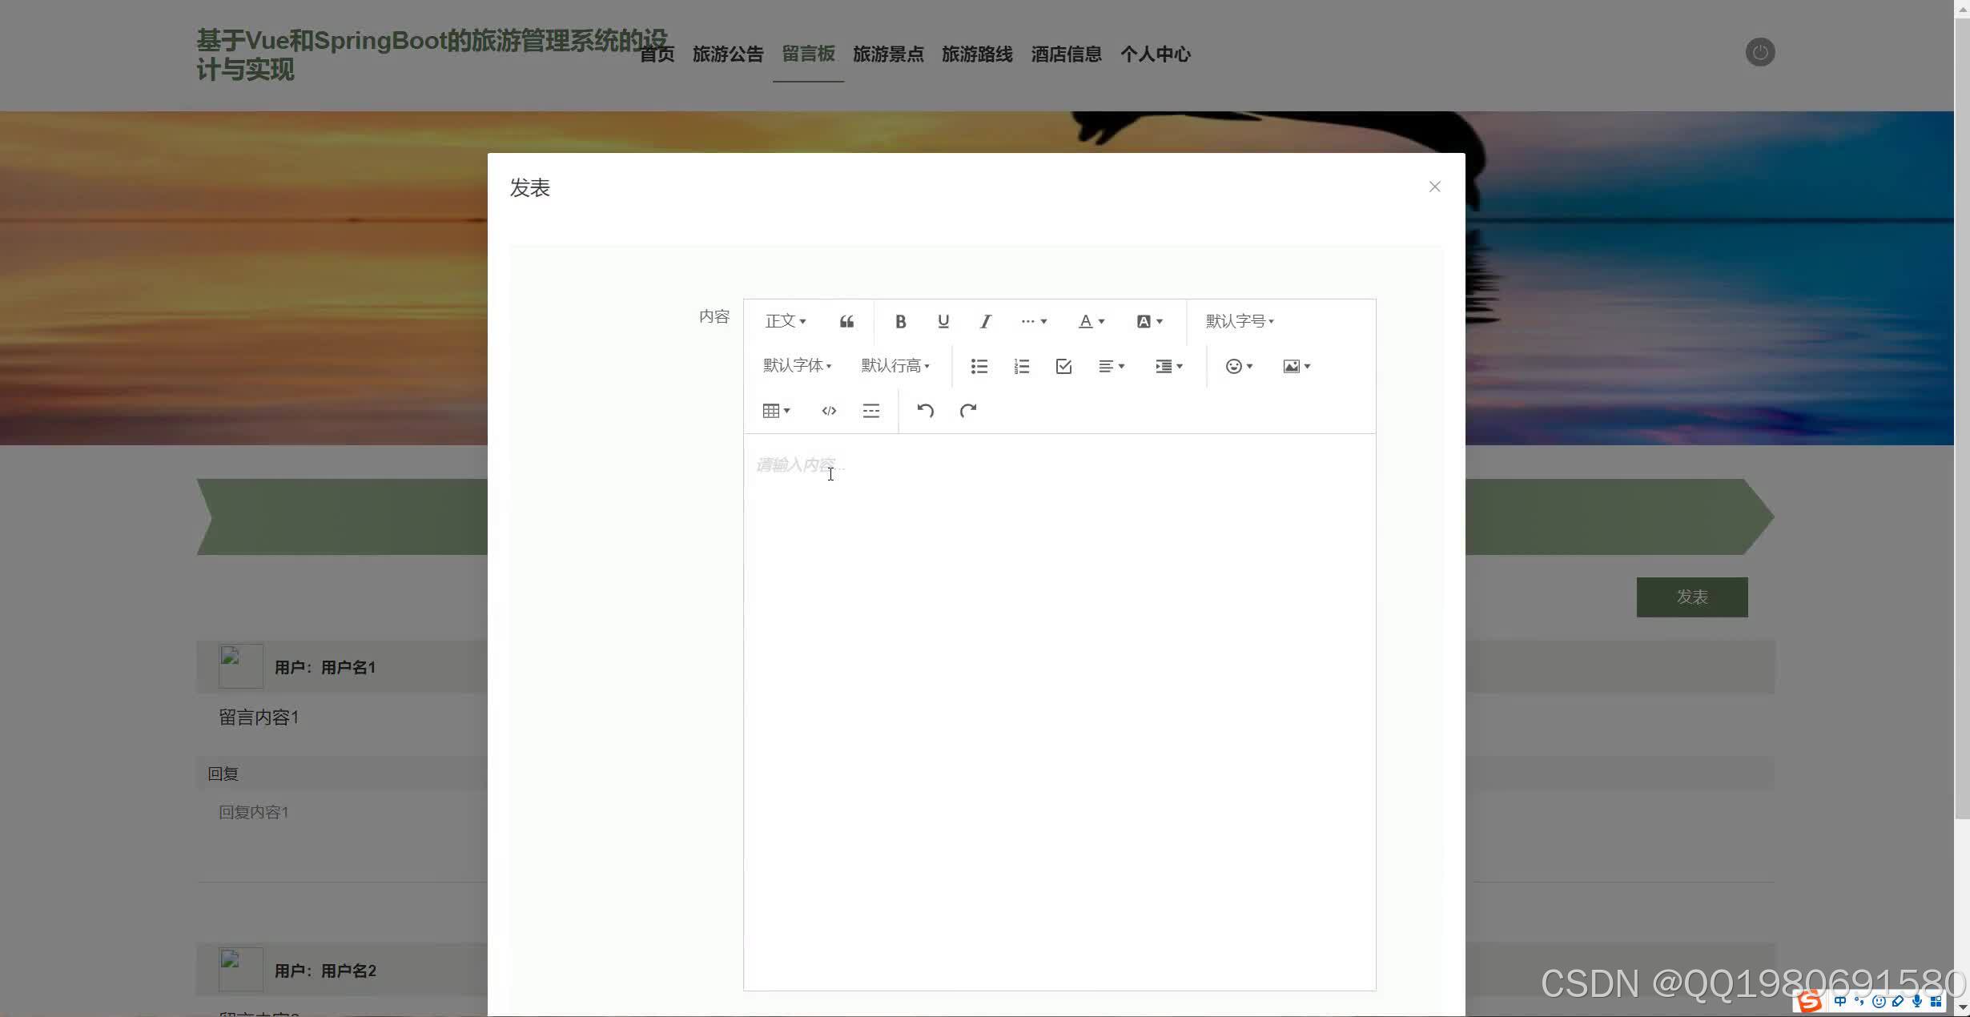Apply italic formatting

(985, 321)
